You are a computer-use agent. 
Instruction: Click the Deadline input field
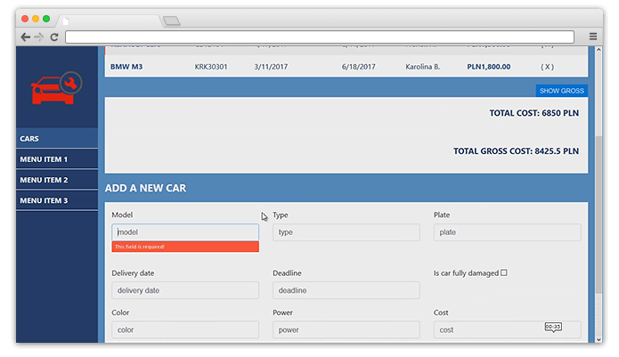click(346, 290)
